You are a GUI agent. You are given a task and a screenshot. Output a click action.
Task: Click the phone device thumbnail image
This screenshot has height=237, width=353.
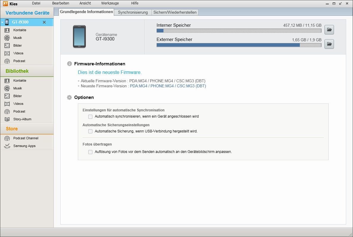coord(79,37)
